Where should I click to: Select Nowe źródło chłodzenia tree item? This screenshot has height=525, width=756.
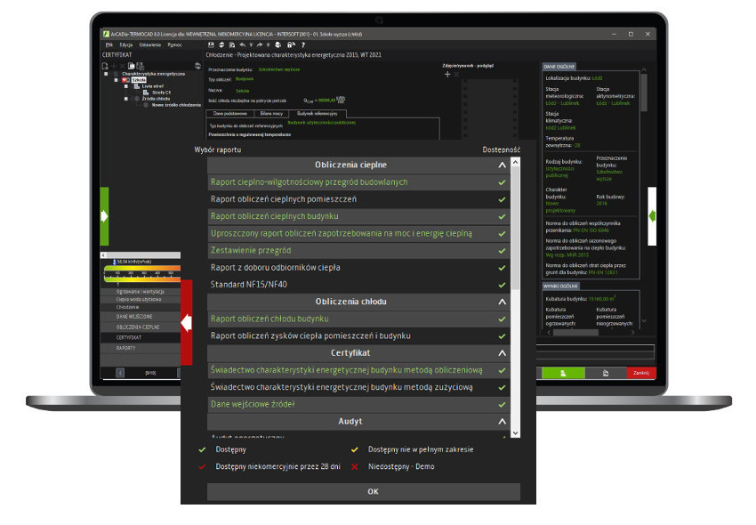tap(176, 105)
